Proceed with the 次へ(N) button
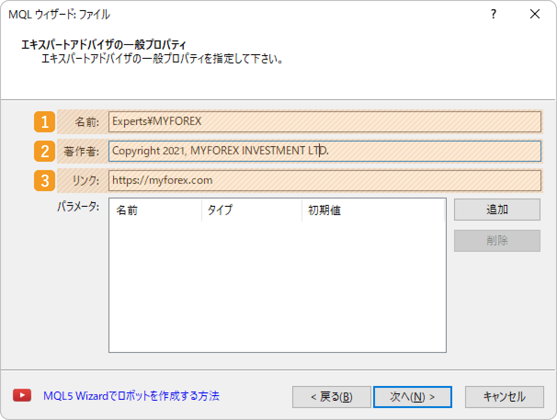Viewport: 557px width, 420px height. pos(413,397)
